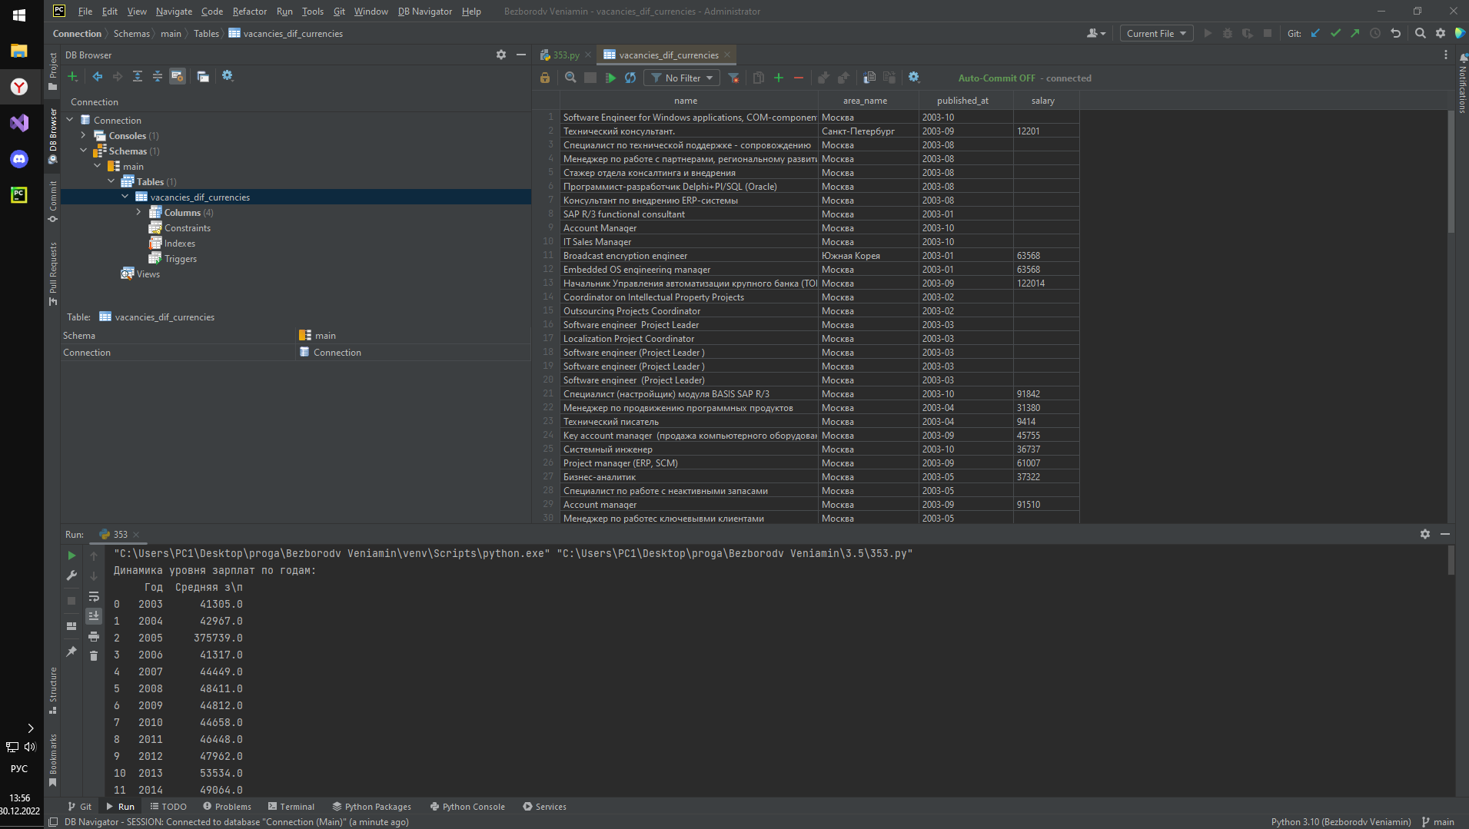Screen dimensions: 1469x829
Task: Collapse all nodes in DB Browser toolbar
Action: tap(157, 76)
